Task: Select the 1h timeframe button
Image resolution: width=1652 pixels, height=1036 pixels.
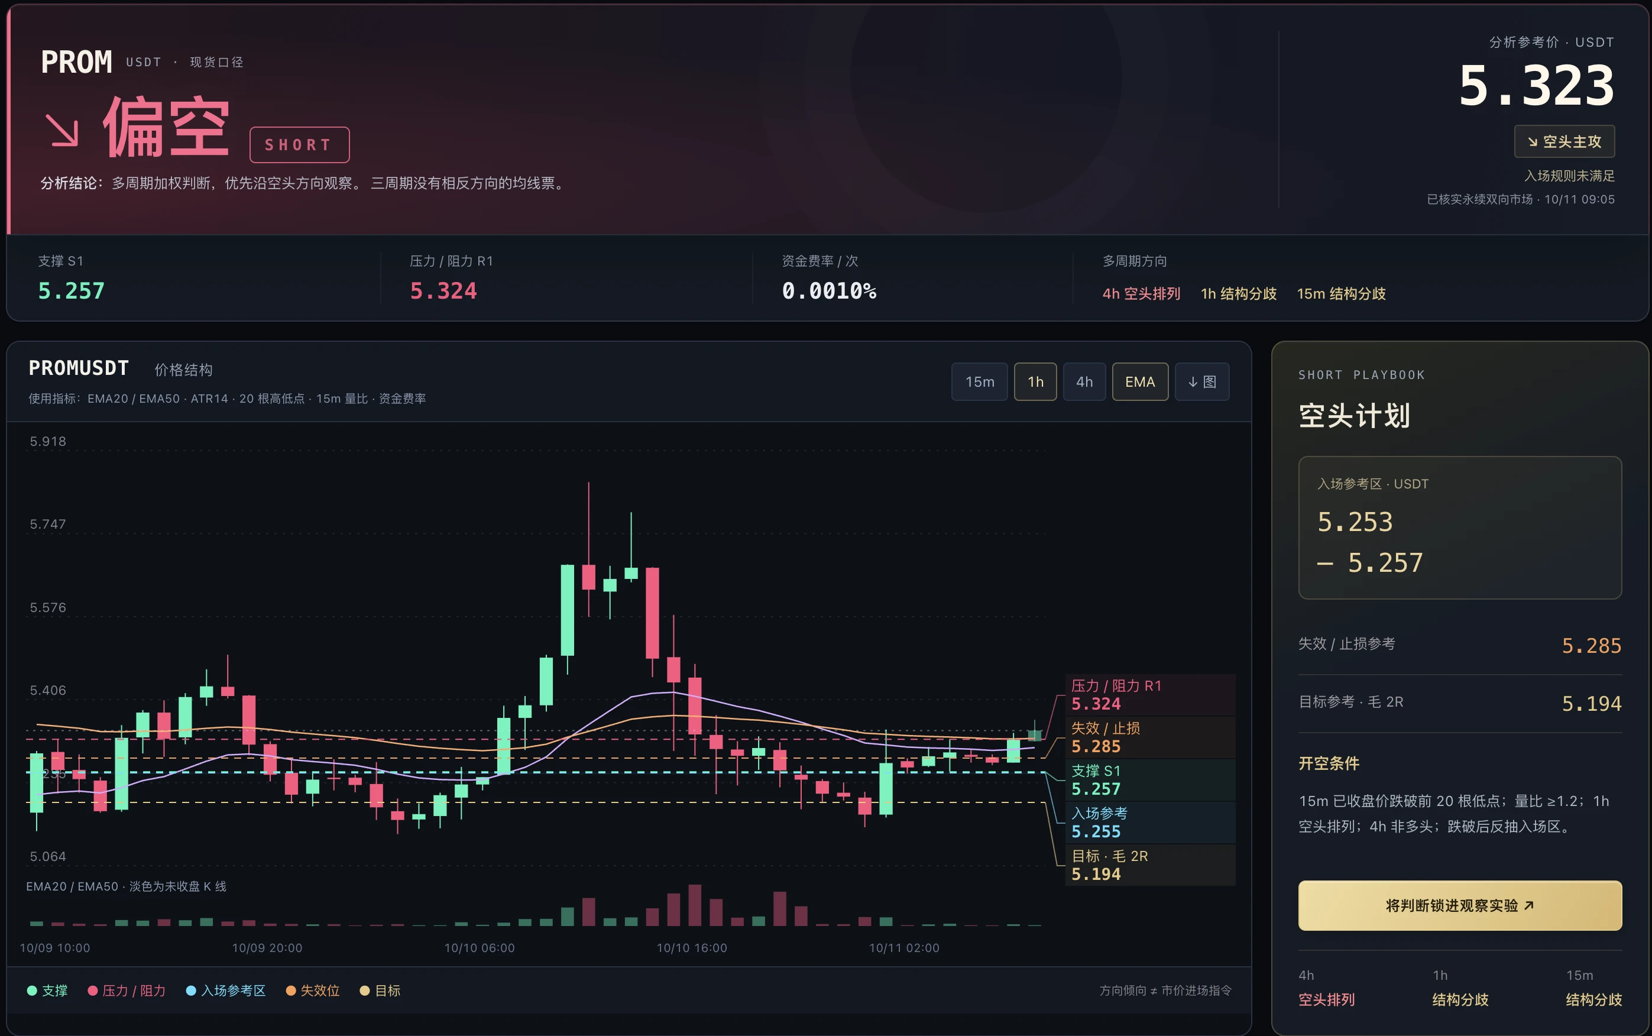Action: pyautogui.click(x=1035, y=381)
